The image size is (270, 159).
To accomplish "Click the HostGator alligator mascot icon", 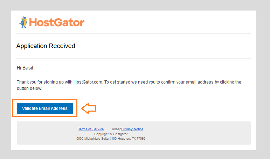I will click(23, 22).
